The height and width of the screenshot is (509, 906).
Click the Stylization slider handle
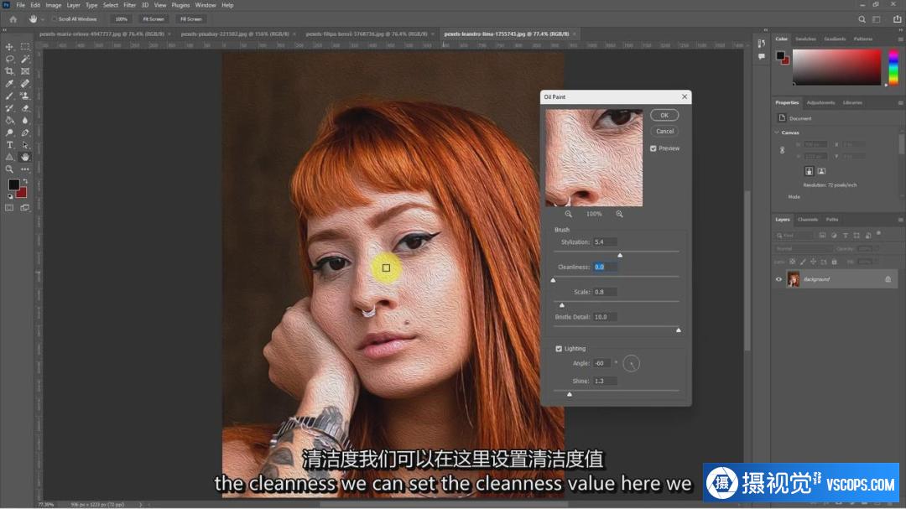(620, 256)
